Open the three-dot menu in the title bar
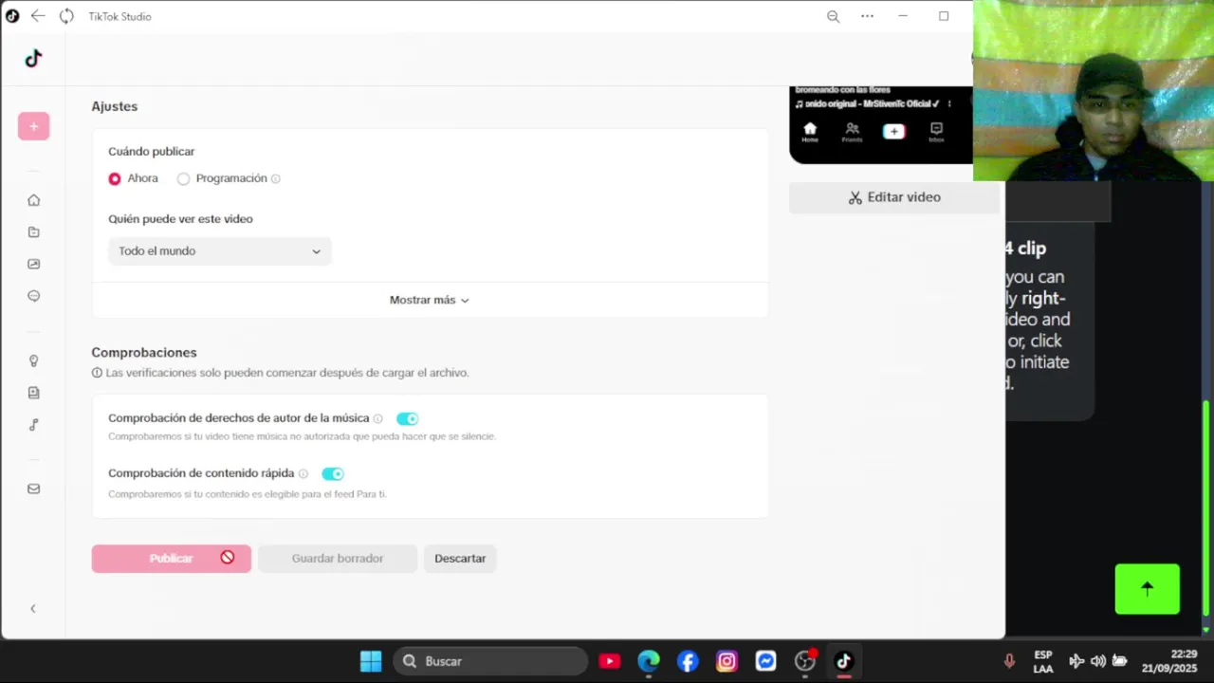 tap(867, 16)
